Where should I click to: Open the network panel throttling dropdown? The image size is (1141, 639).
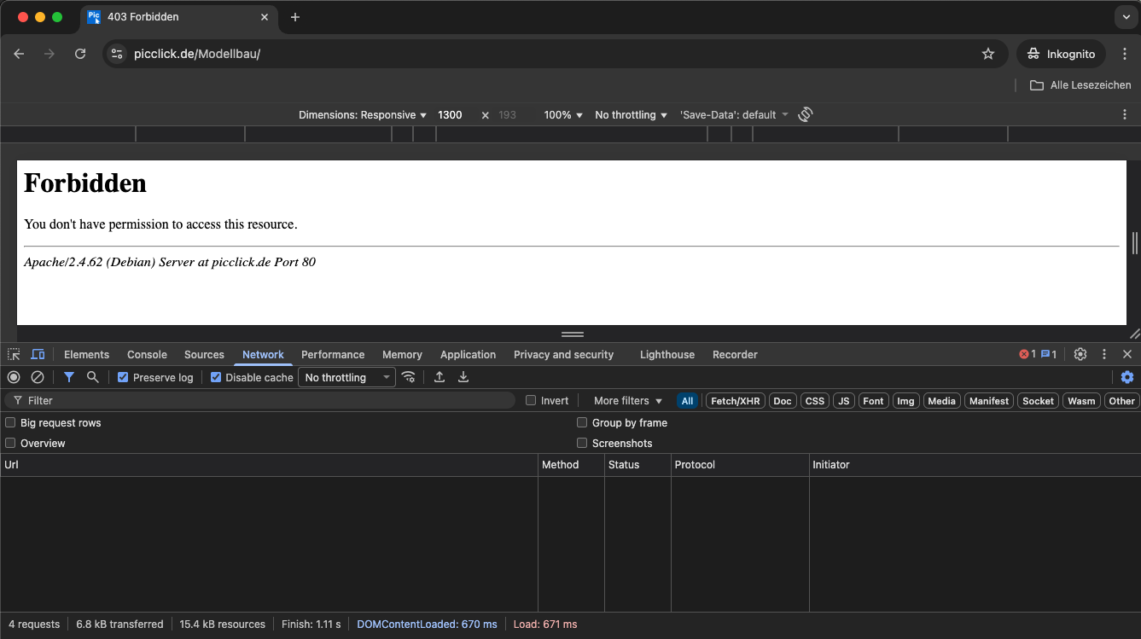346,377
